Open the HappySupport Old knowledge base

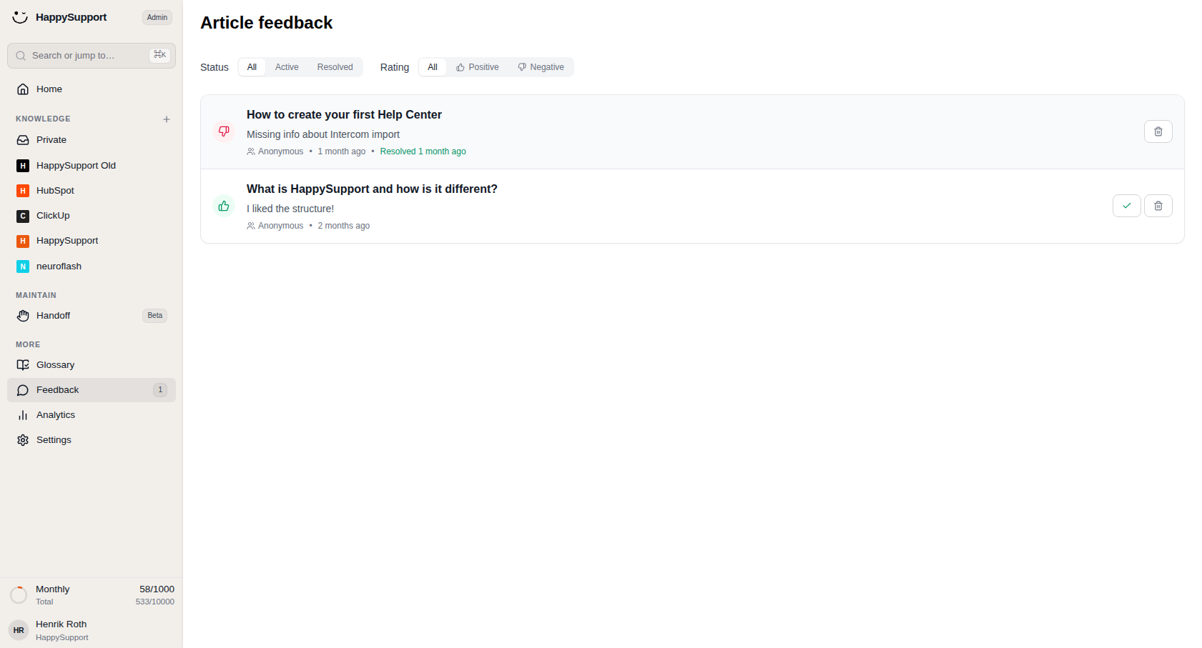tap(92, 166)
